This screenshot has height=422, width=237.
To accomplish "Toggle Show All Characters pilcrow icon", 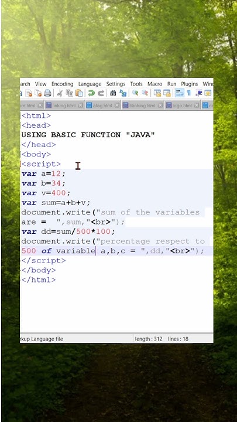I will point(189,93).
